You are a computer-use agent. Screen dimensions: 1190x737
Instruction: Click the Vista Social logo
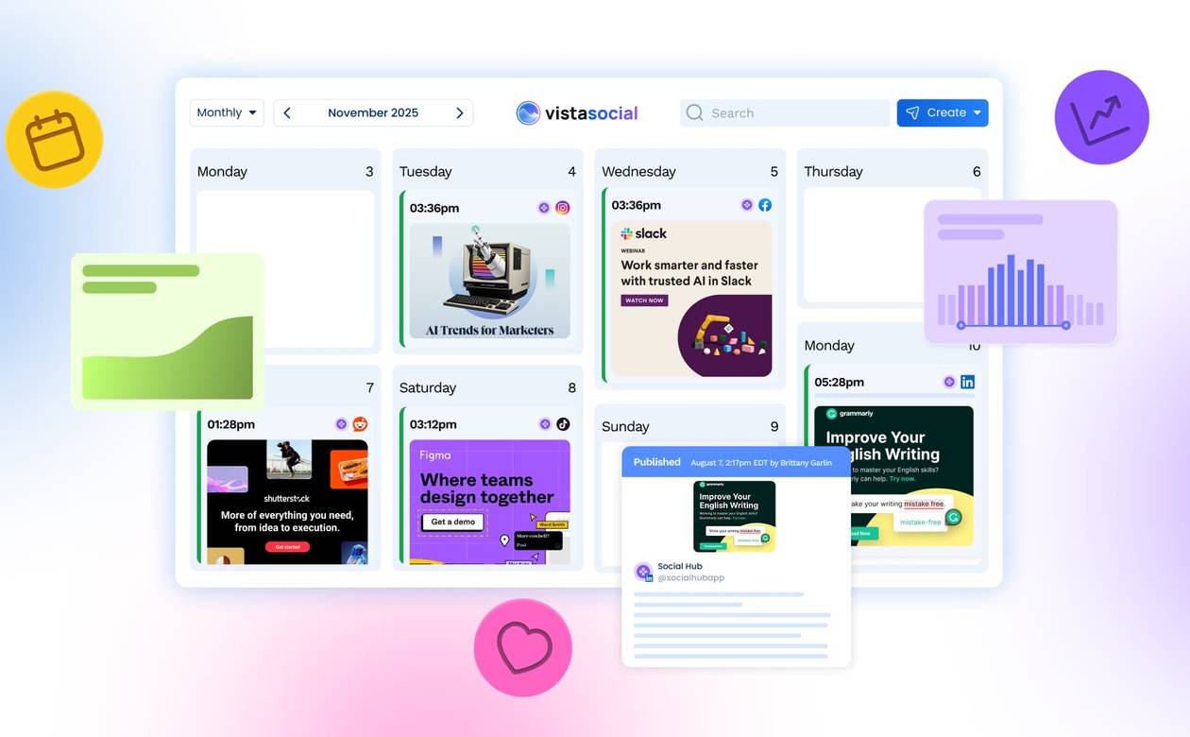(x=577, y=113)
